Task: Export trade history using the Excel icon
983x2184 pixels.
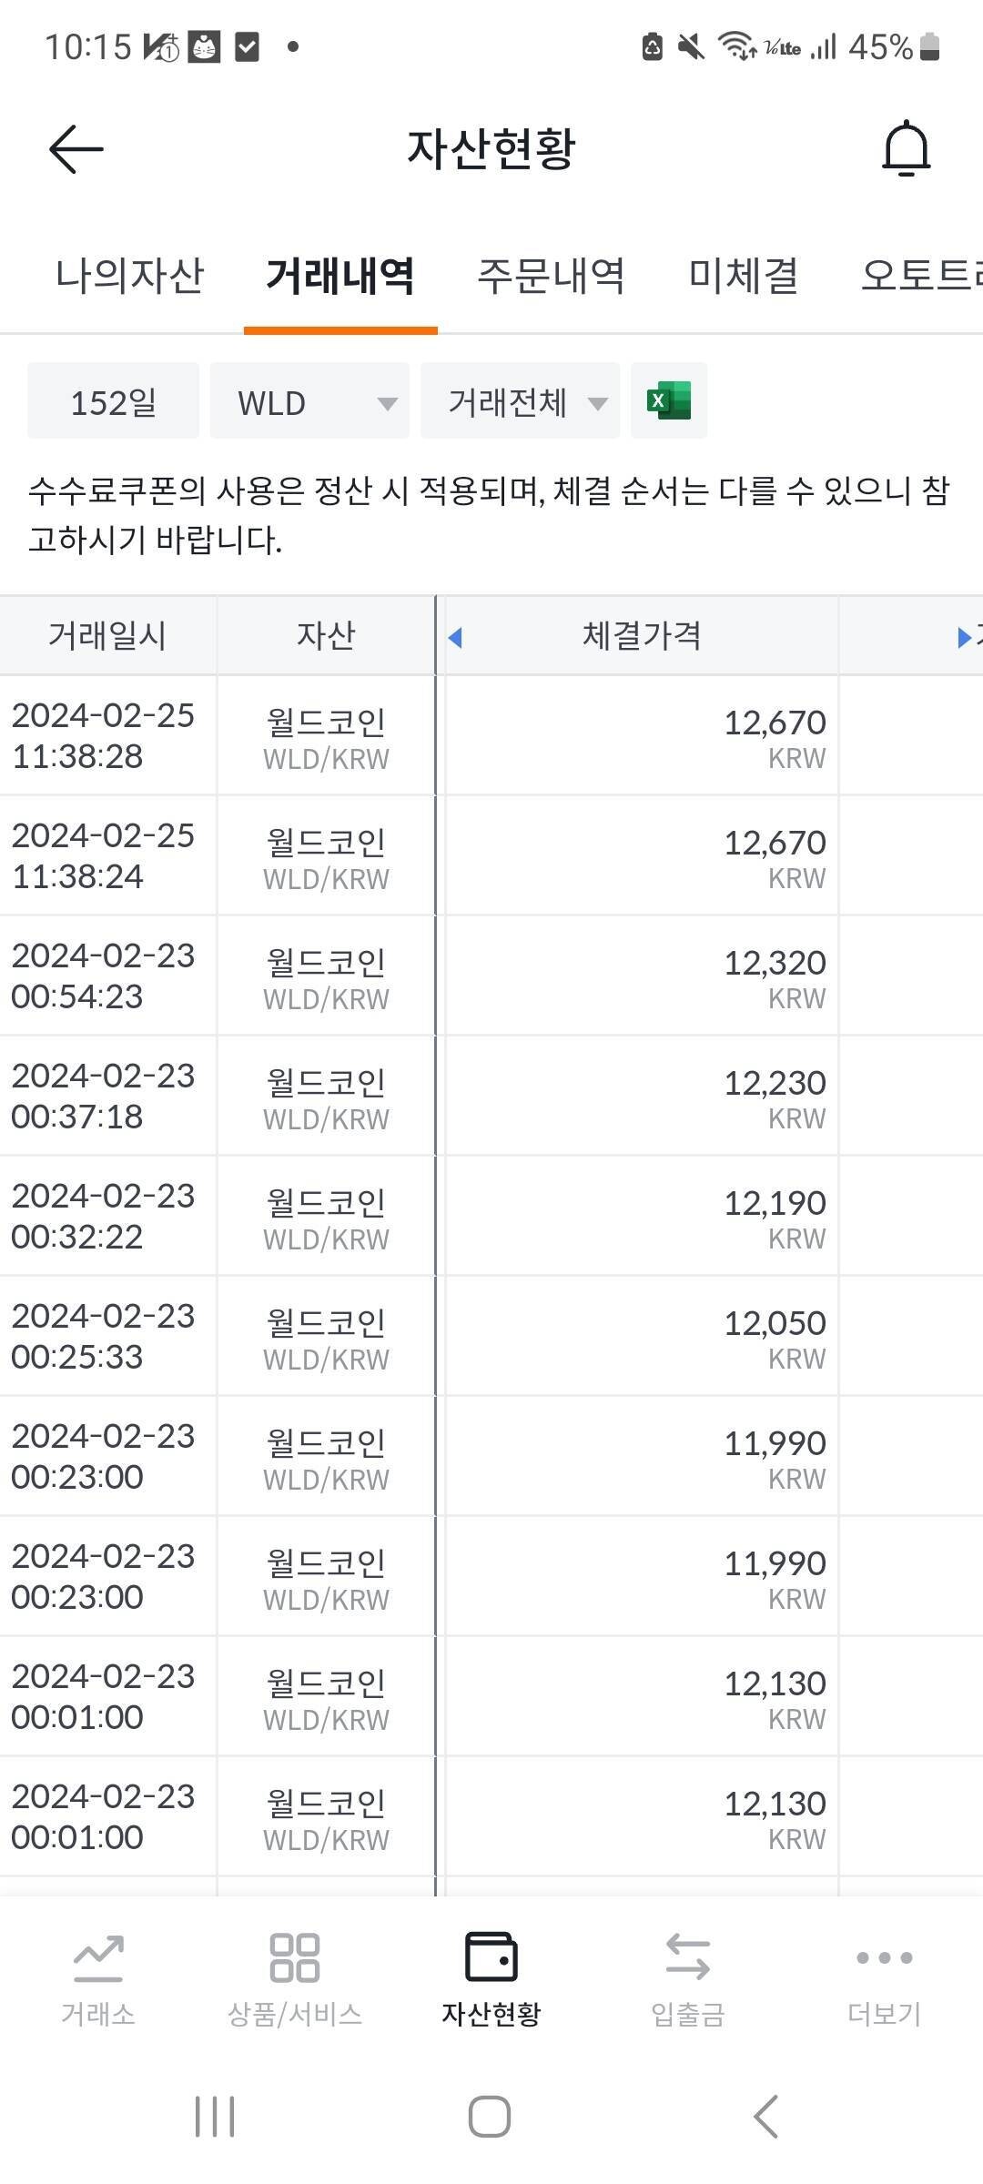Action: pyautogui.click(x=668, y=400)
